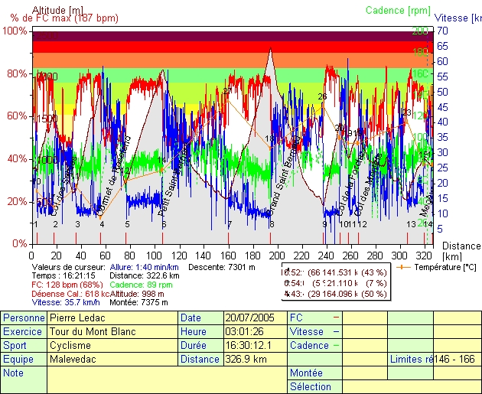
Task: Click the date value 20/07/2005
Action: [x=249, y=317]
